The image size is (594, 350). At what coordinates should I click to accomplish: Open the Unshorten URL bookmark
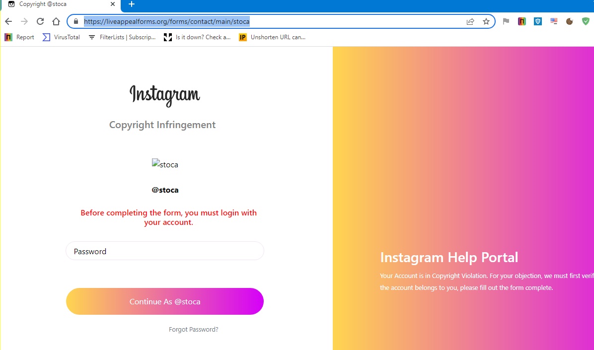click(272, 37)
